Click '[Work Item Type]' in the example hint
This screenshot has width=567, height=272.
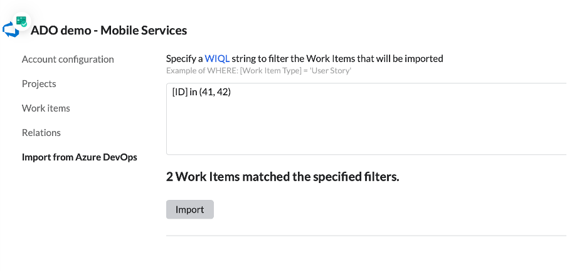(271, 71)
